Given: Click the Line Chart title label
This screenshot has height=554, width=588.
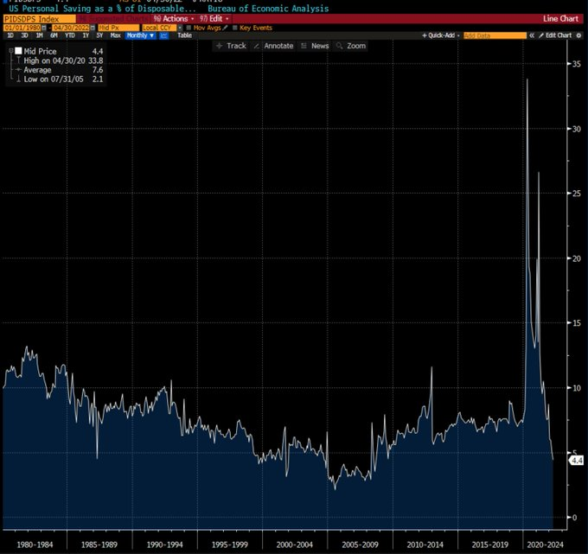Looking at the screenshot, I should point(560,19).
